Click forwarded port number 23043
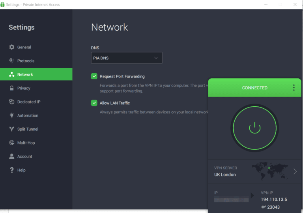 (273, 207)
